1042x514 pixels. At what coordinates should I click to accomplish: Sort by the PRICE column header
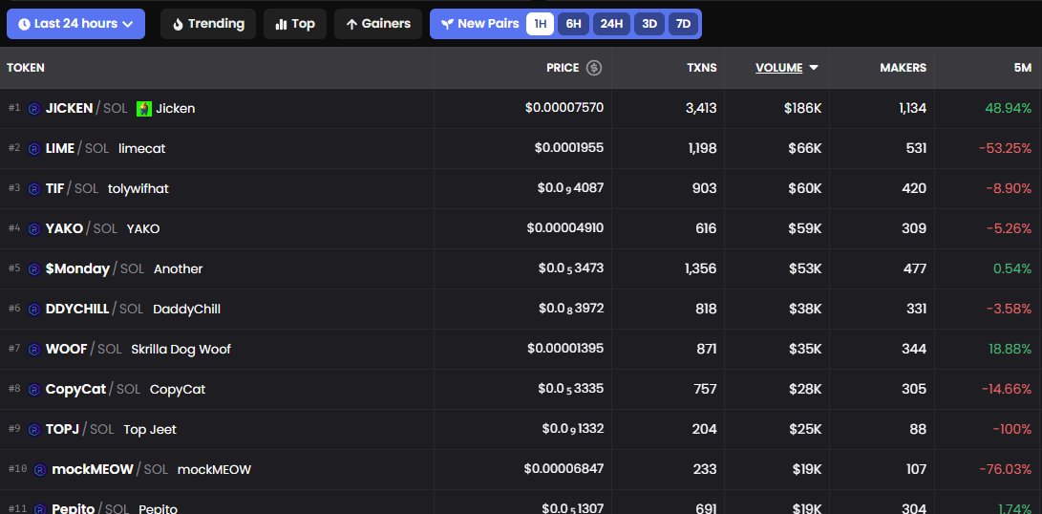pyautogui.click(x=563, y=68)
